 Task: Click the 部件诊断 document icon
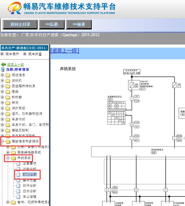[18, 185]
